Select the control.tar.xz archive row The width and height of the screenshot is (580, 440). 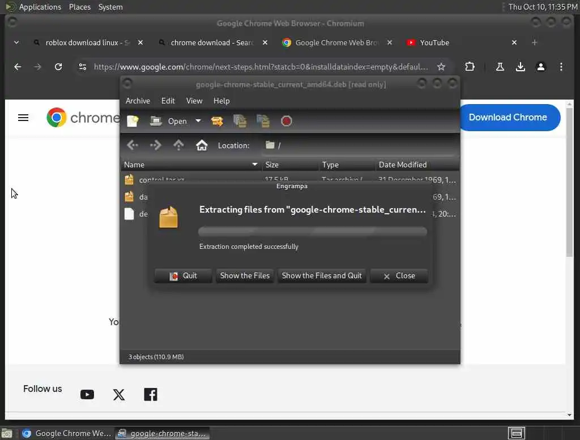point(290,179)
